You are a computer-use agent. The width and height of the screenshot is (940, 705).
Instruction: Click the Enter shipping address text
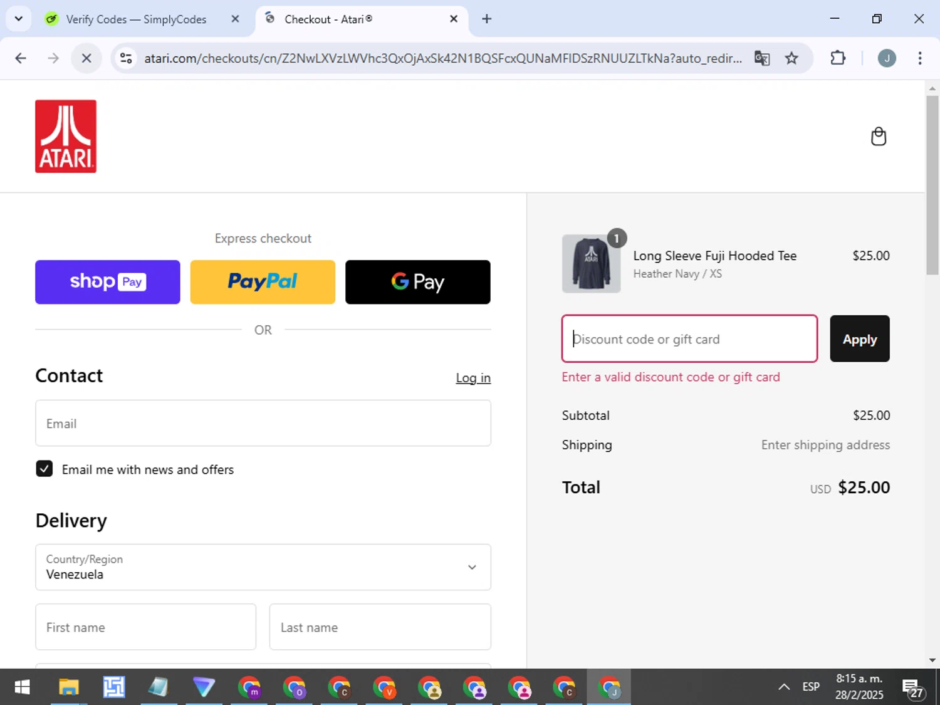tap(825, 445)
